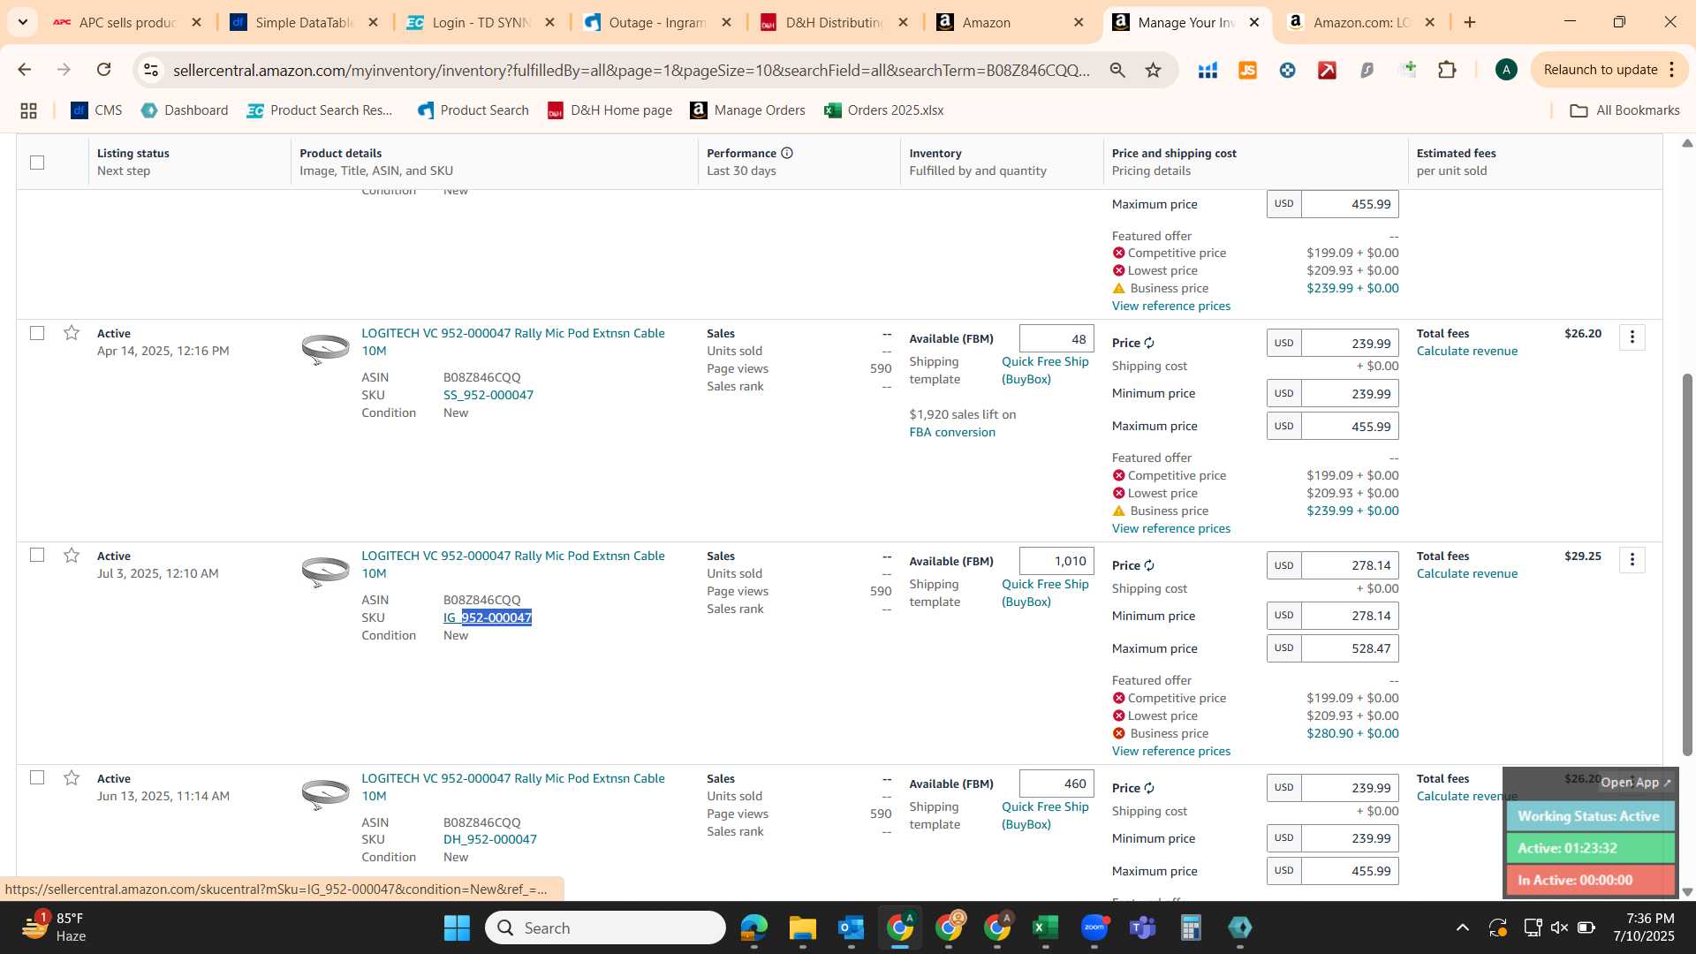Viewport: 1696px width, 954px height.
Task: Check the DH_952-000047 listing checkbox
Action: (37, 777)
